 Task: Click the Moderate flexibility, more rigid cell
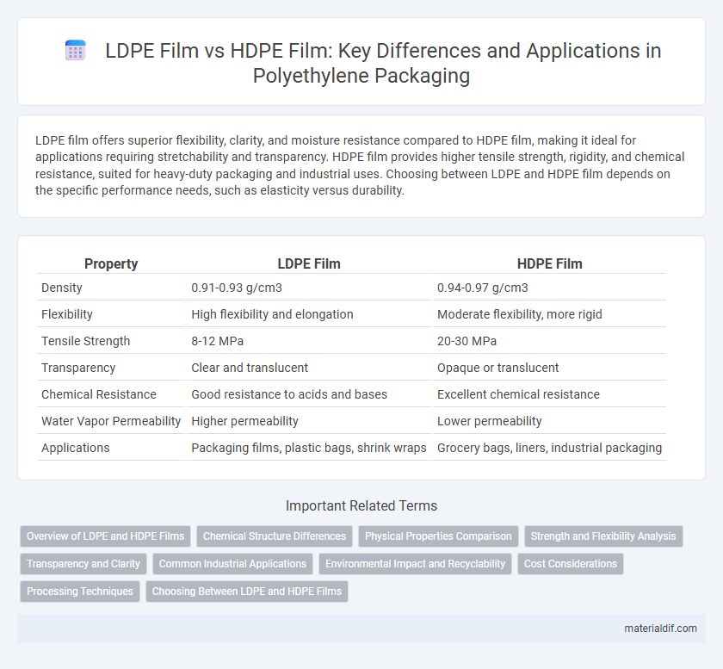click(549, 314)
